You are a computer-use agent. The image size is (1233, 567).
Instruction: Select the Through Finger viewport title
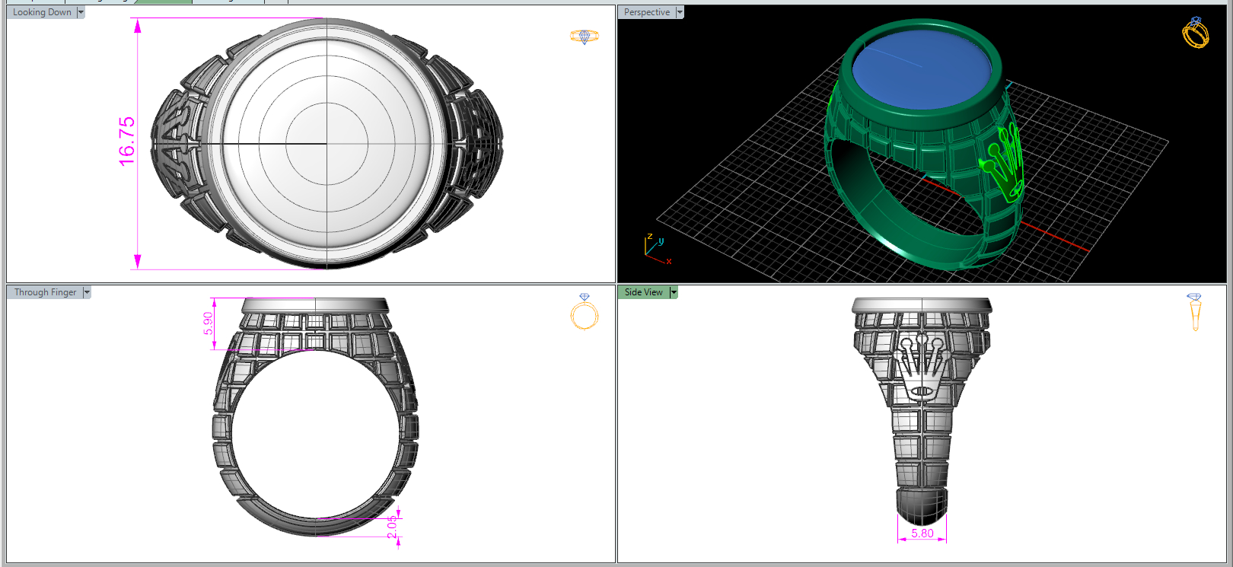point(45,292)
